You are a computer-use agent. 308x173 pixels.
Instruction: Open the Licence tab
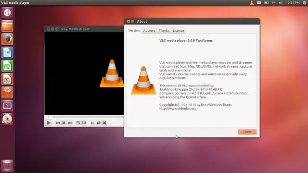(x=179, y=31)
